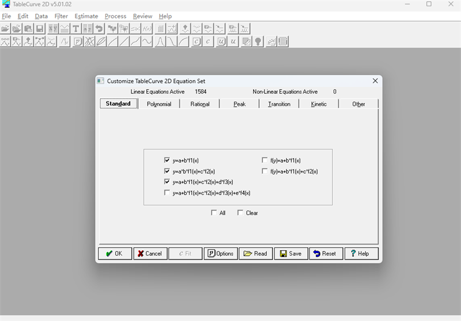Image resolution: width=461 pixels, height=321 pixels.
Task: Open the Edit menu
Action: (23, 16)
